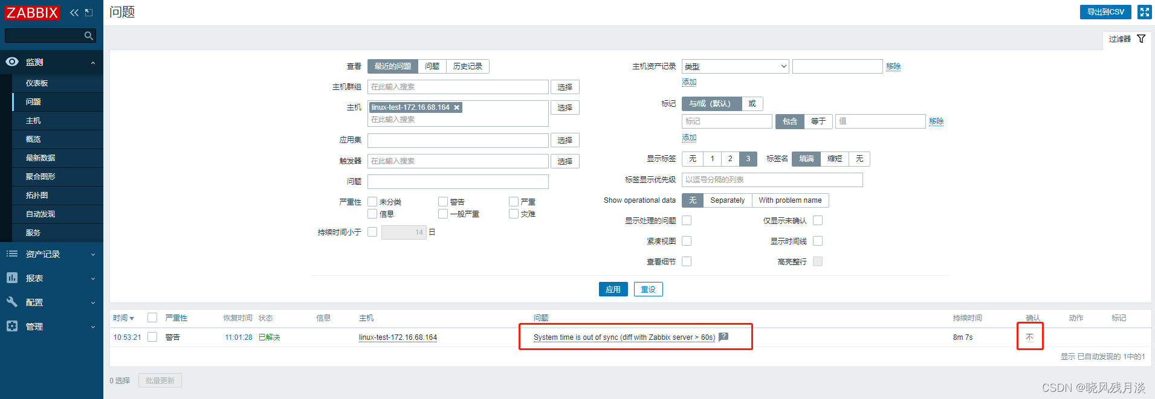Open 主机 in the sidebar

click(33, 121)
